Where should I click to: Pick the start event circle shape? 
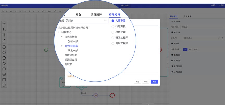click(x=4, y=47)
